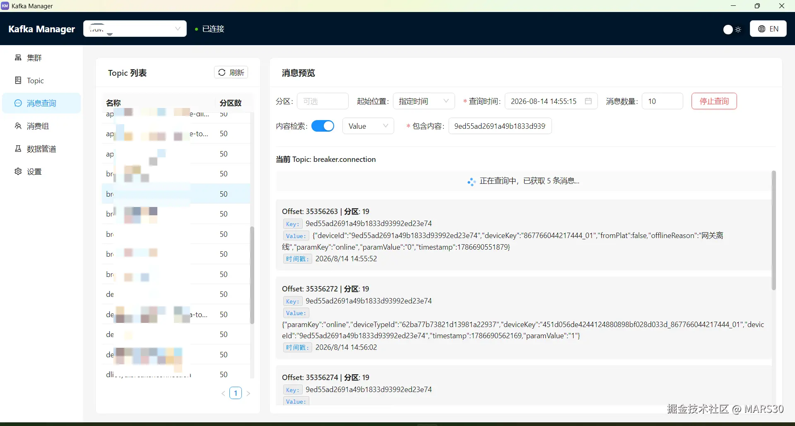This screenshot has height=426, width=795.
Task: Open the 数据管道 sidebar item
Action: [41, 149]
